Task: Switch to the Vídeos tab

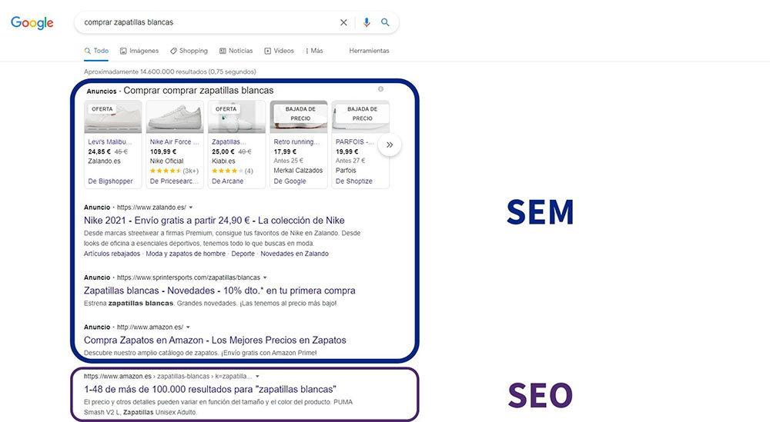Action: pos(279,51)
